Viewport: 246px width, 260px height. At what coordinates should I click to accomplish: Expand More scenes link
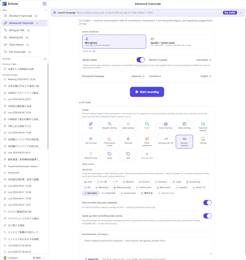(88, 164)
